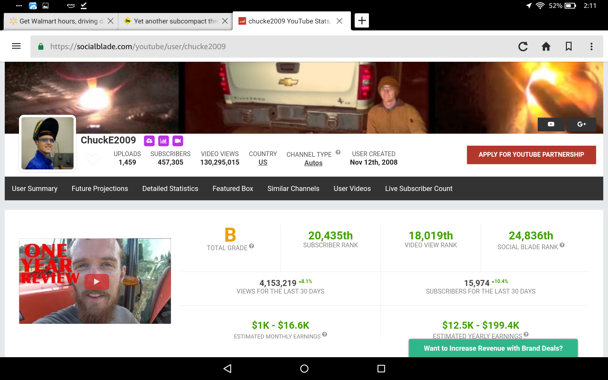Favorite the channel with heart icon
This screenshot has width=608, height=380.
tap(92, 159)
